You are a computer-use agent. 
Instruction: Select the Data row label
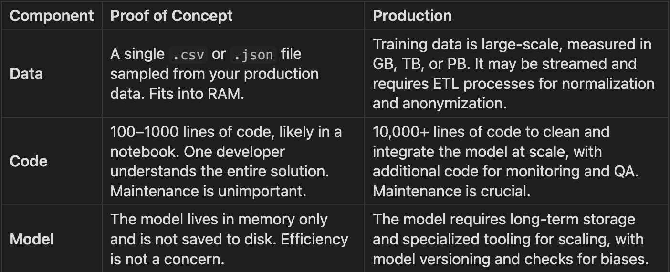click(26, 74)
